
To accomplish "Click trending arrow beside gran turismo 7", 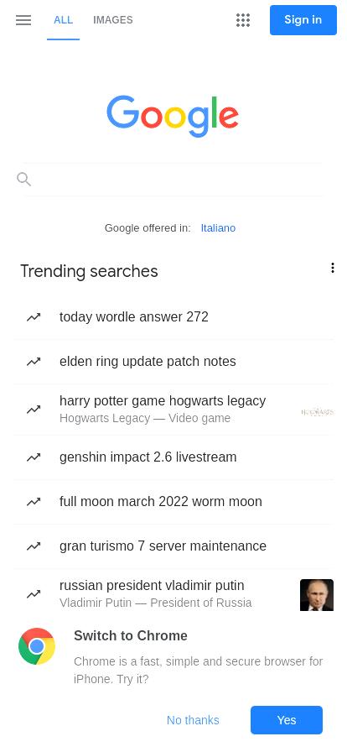I will point(34,546).
